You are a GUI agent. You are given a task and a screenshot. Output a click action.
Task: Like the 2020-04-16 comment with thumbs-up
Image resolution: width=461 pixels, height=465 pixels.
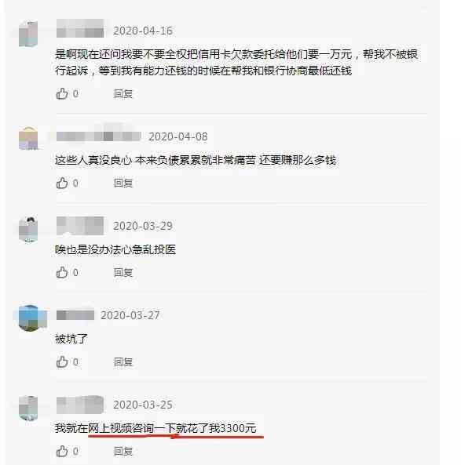[62, 94]
